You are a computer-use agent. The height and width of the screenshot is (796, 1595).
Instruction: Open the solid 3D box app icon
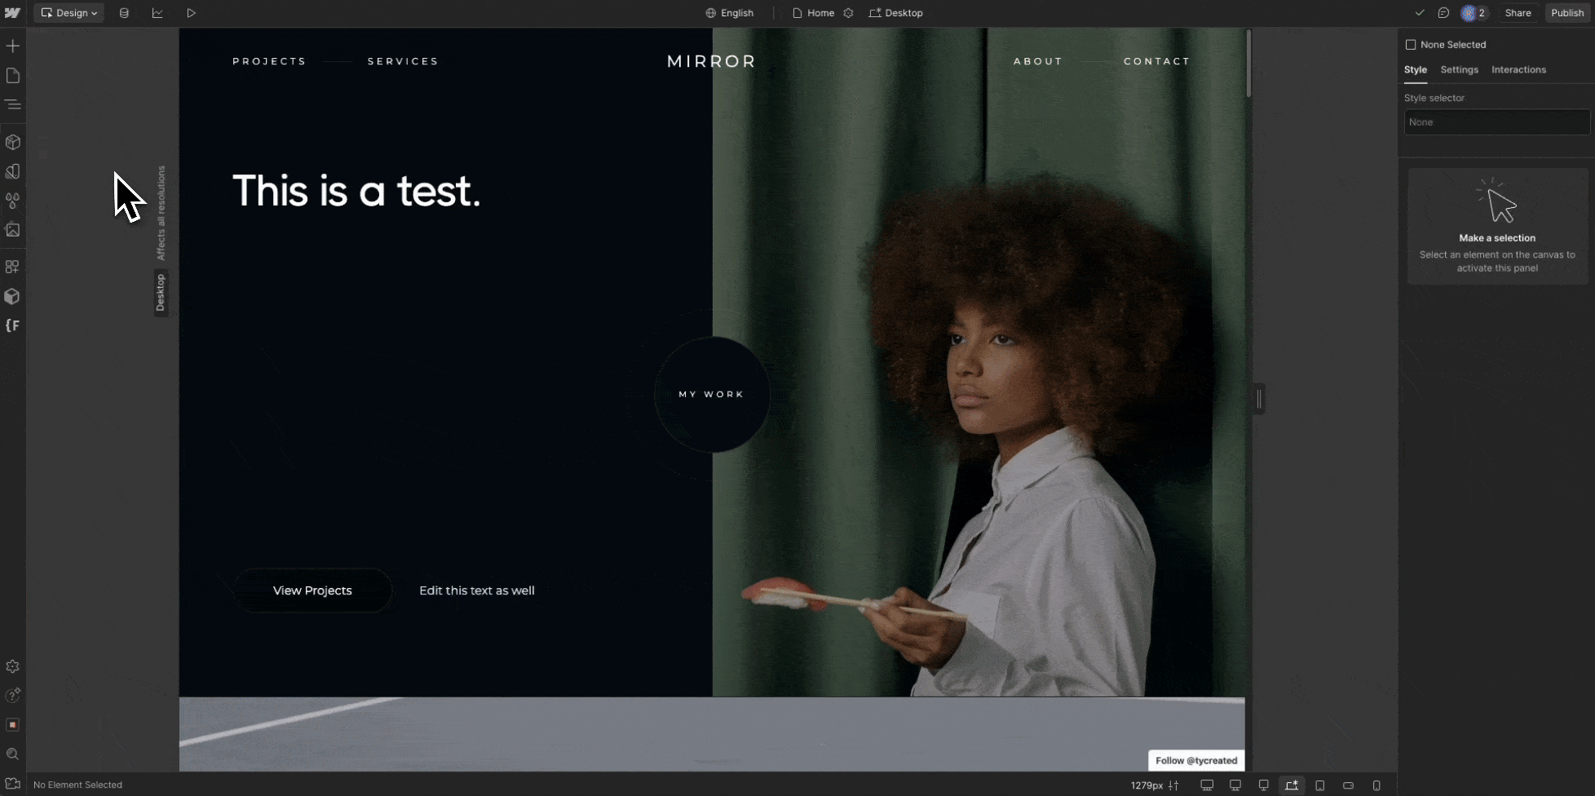tap(13, 296)
